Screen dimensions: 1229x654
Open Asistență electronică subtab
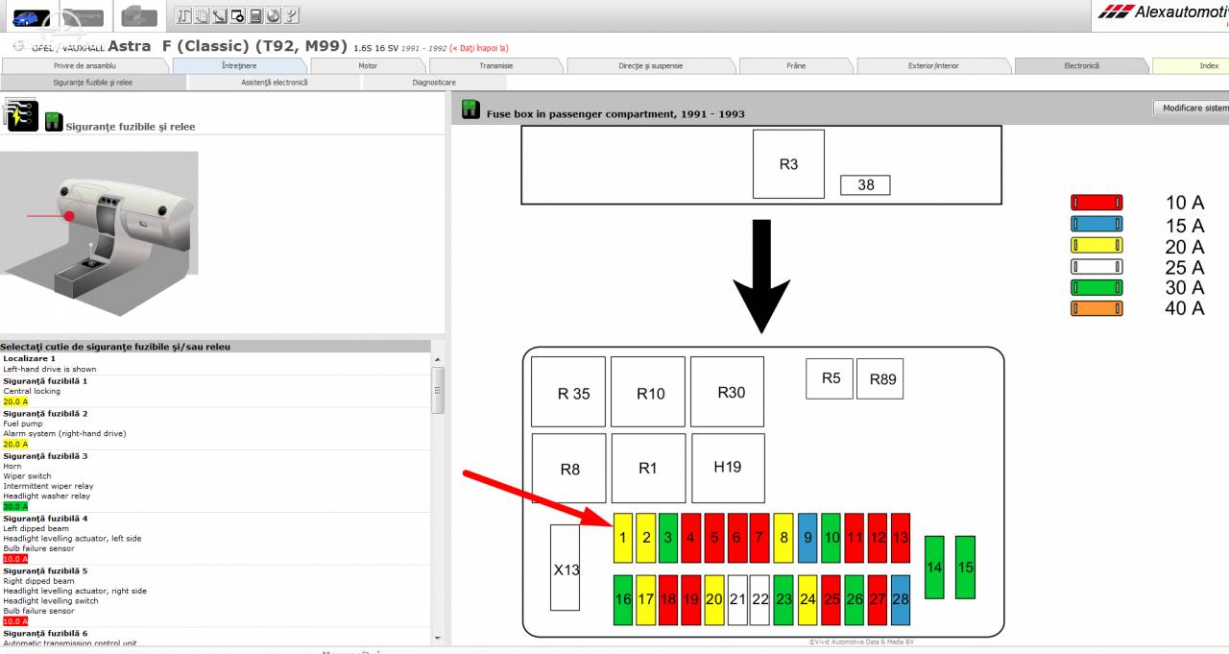click(x=275, y=83)
